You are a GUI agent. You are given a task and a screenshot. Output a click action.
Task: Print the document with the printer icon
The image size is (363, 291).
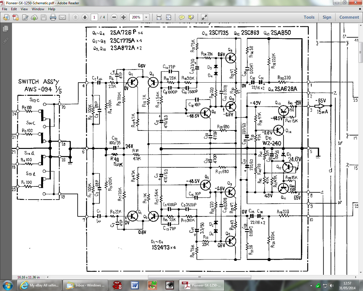pos(53,17)
